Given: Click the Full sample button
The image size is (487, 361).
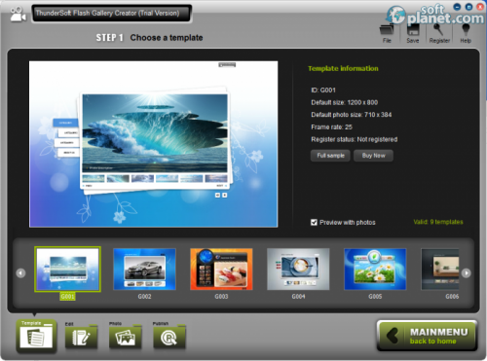Looking at the screenshot, I should click(330, 156).
